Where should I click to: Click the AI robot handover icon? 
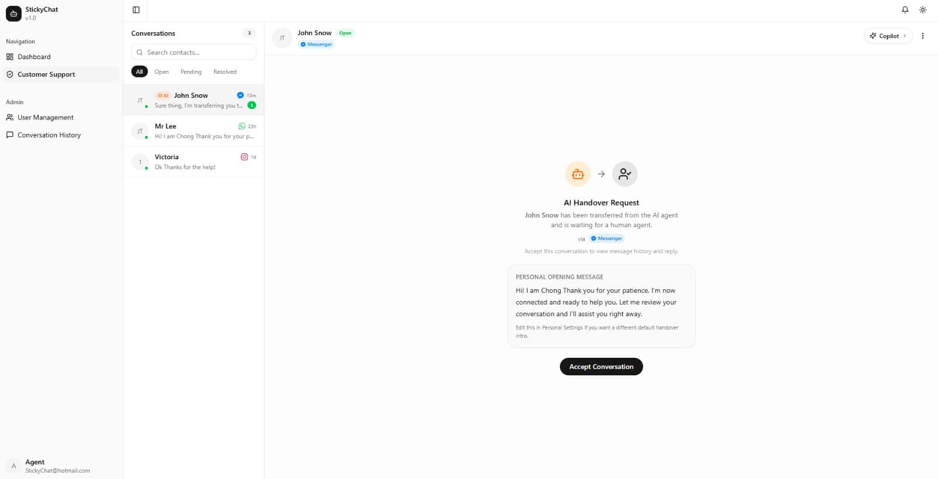click(x=578, y=174)
